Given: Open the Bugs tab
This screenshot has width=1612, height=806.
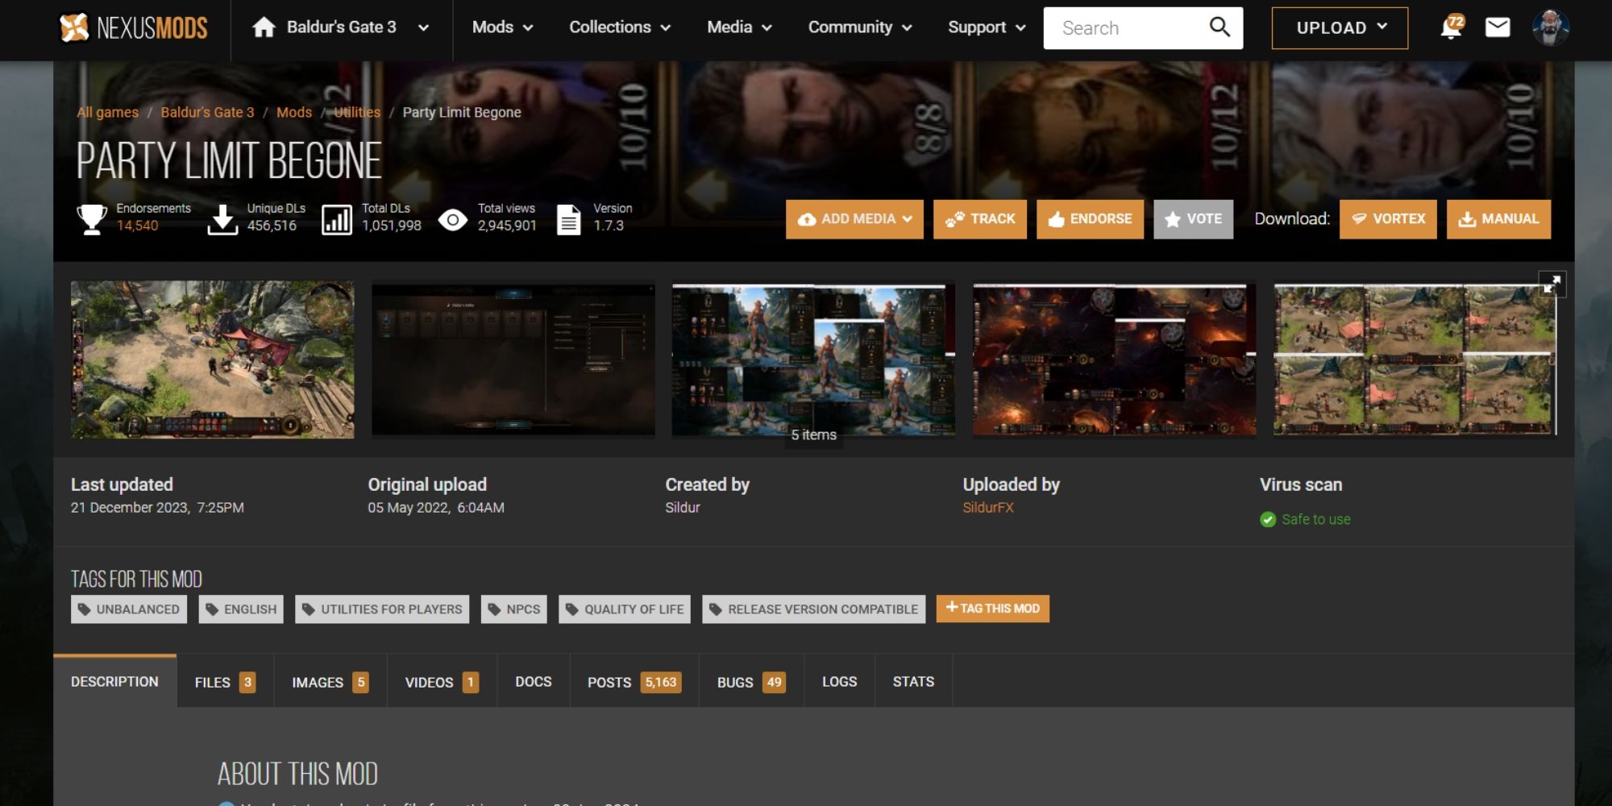Looking at the screenshot, I should [x=751, y=682].
